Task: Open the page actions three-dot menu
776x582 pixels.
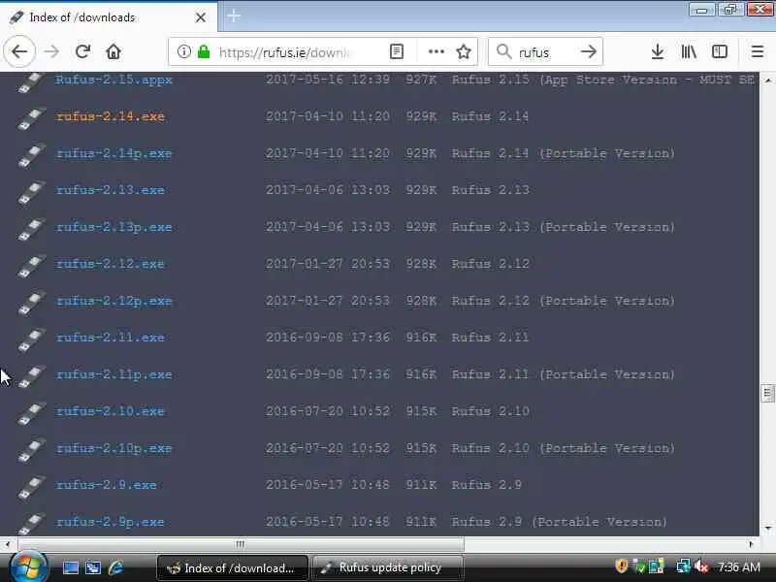Action: (x=436, y=51)
